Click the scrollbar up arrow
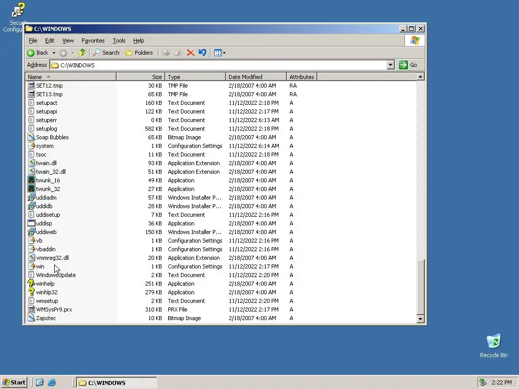The height and width of the screenshot is (389, 519). [420, 77]
